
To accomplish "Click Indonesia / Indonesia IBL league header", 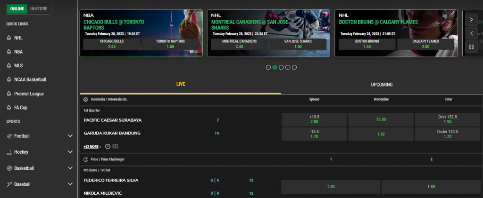I will tap(109, 99).
